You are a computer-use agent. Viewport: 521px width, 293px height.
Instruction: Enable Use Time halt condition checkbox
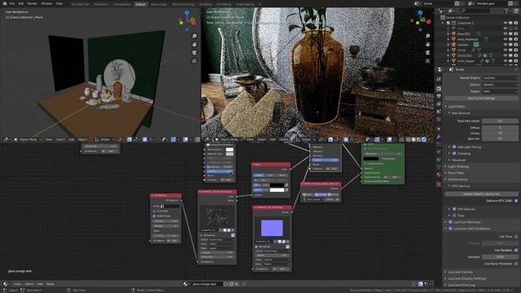point(516,237)
